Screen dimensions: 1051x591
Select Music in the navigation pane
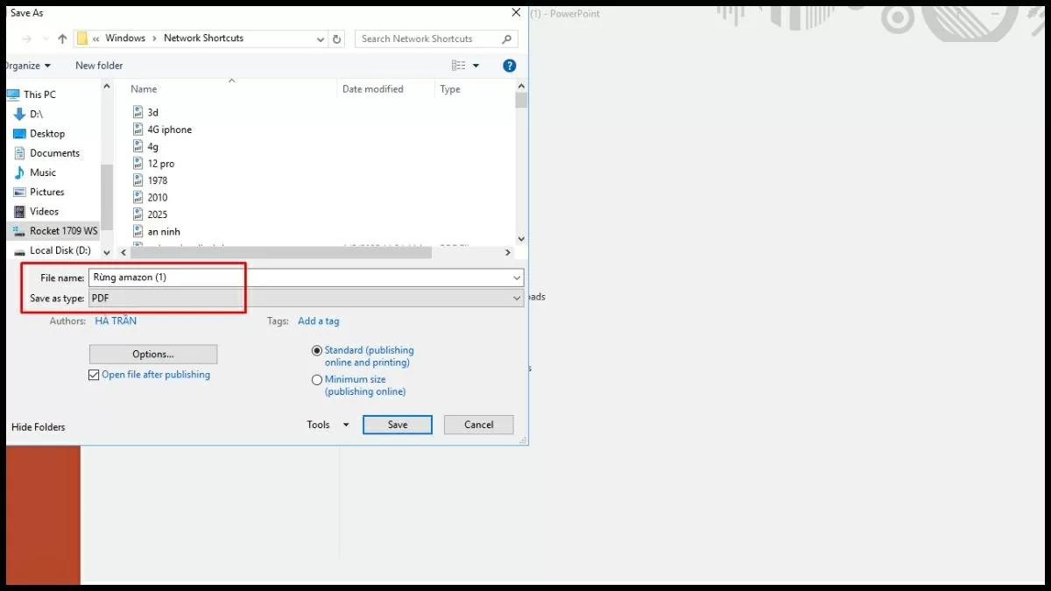[x=42, y=172]
